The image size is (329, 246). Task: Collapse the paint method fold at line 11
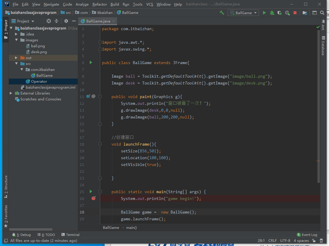click(x=100, y=97)
